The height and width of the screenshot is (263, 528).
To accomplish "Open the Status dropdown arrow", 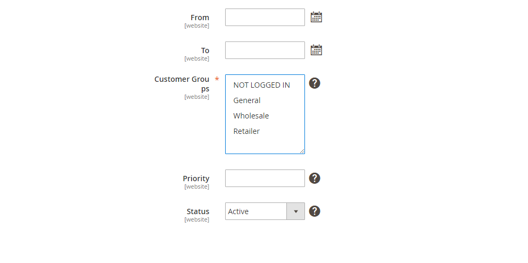I will pyautogui.click(x=295, y=211).
